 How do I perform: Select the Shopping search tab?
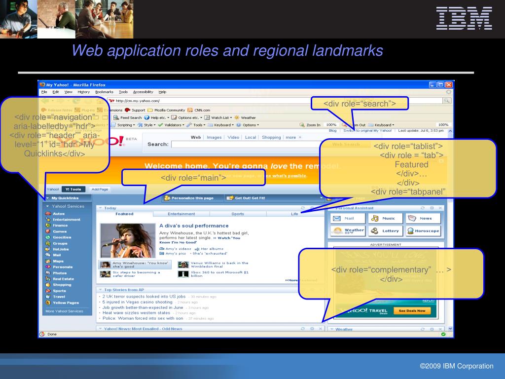[x=271, y=137]
